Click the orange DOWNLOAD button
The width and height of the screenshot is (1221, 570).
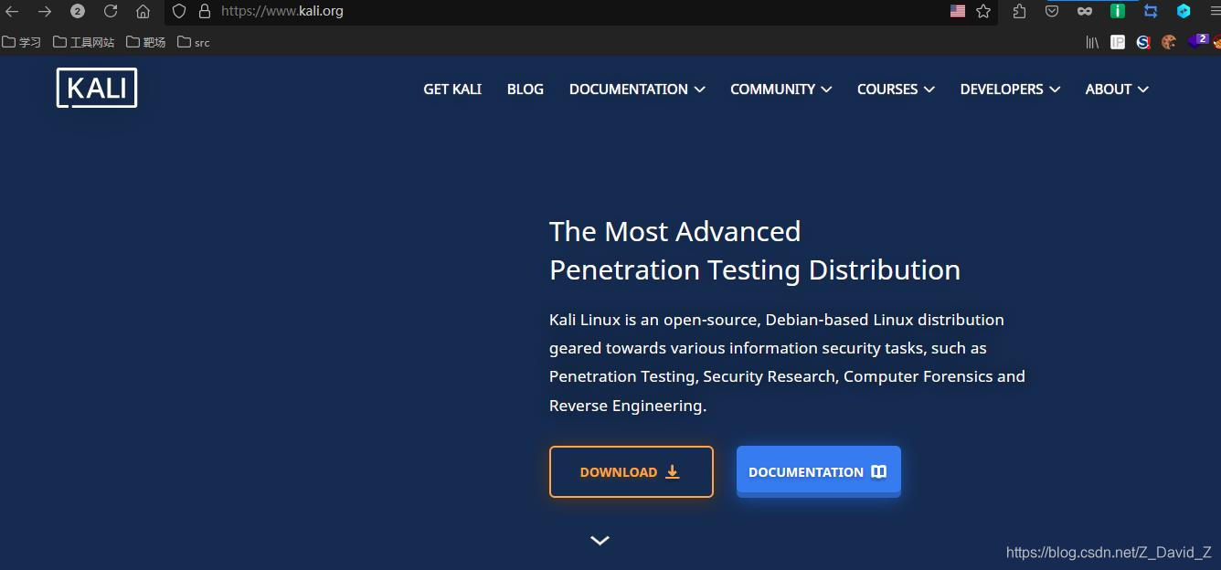point(631,471)
